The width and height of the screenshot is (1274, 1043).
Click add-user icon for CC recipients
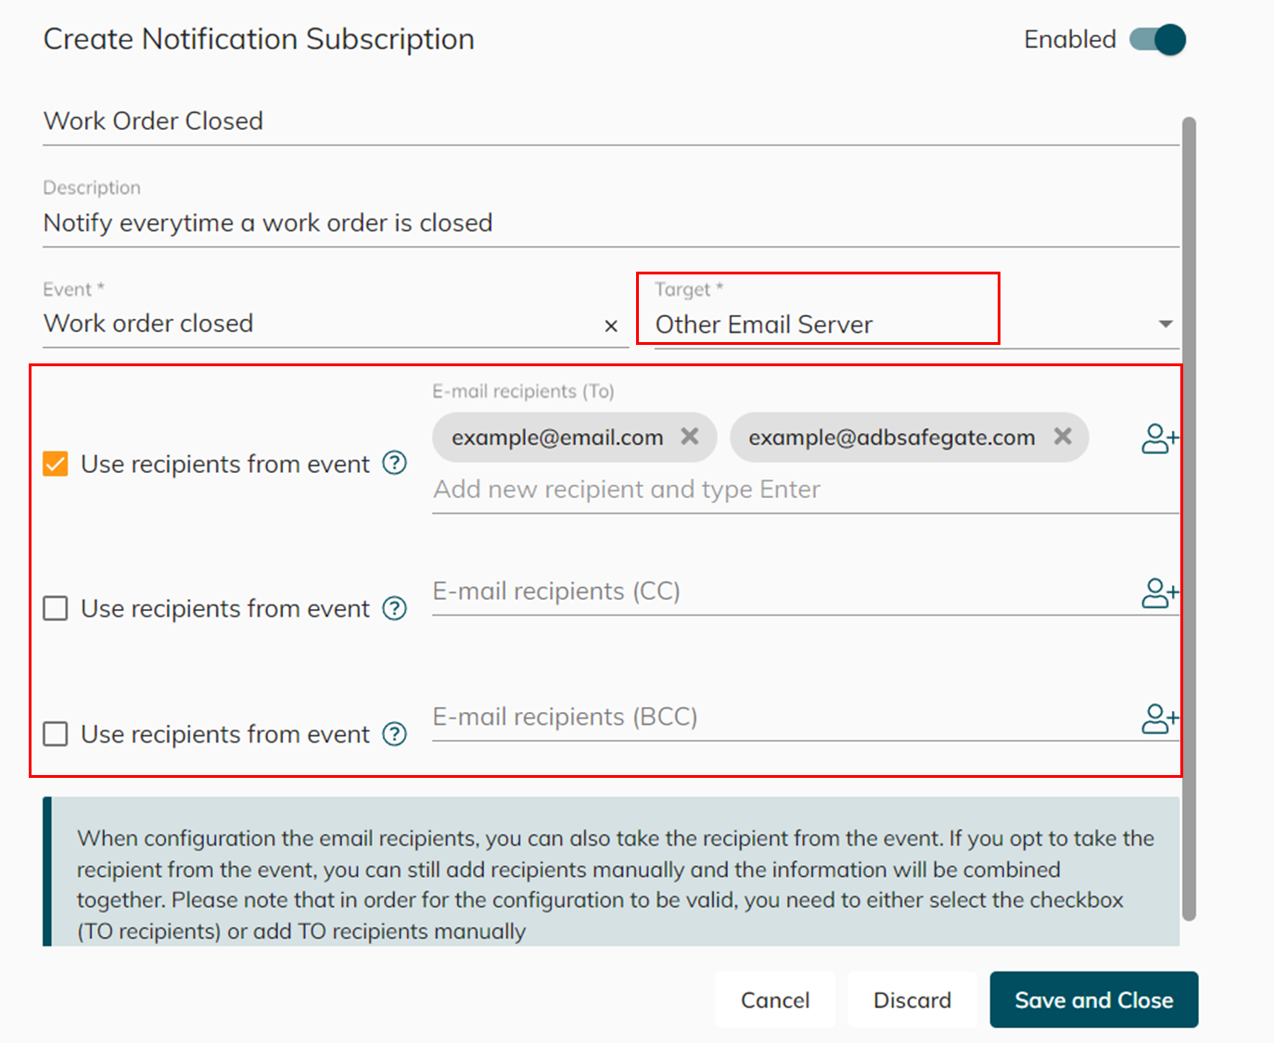(1159, 593)
